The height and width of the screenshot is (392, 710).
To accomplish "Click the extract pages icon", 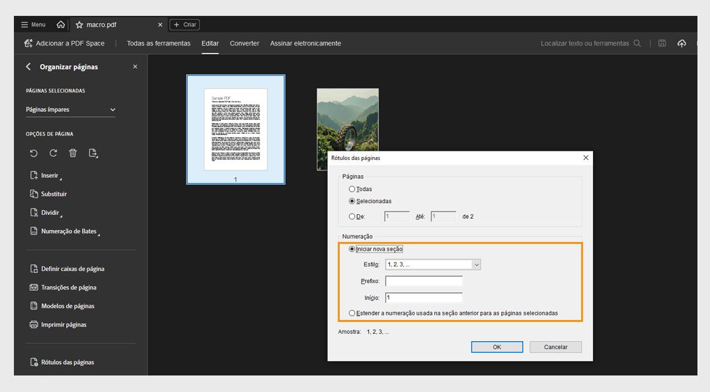I will point(93,153).
